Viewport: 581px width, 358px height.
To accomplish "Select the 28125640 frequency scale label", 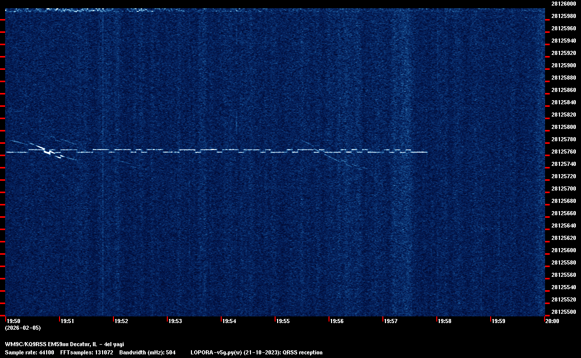I will pos(563,225).
